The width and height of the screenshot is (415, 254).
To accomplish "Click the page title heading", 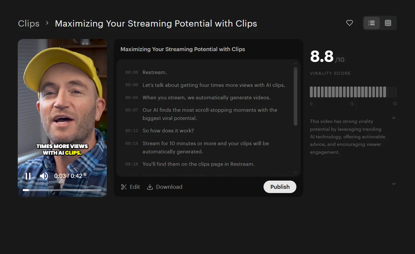I will pos(156,24).
